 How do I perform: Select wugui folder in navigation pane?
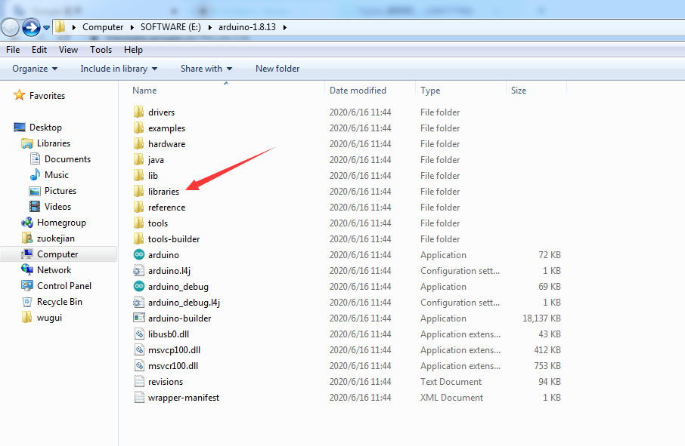click(49, 318)
